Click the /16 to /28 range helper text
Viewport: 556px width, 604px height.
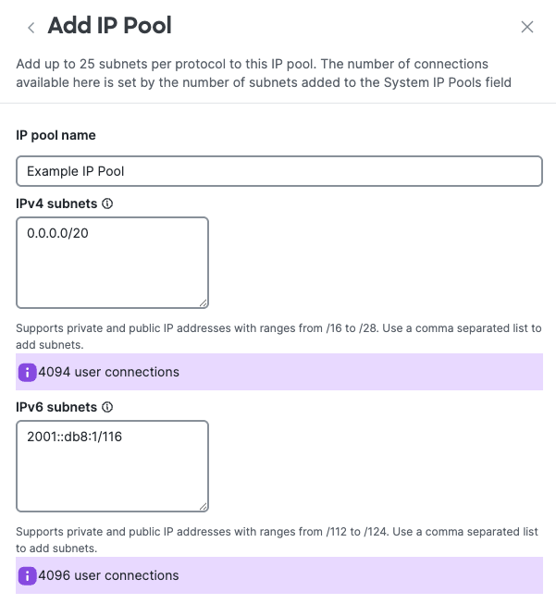[278, 328]
